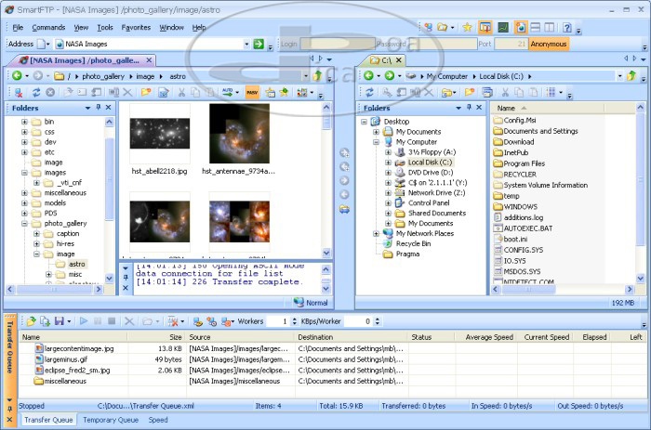The width and height of the screenshot is (651, 430).
Task: Click the green Connect arrow beside the address bar
Action: pyautogui.click(x=258, y=44)
